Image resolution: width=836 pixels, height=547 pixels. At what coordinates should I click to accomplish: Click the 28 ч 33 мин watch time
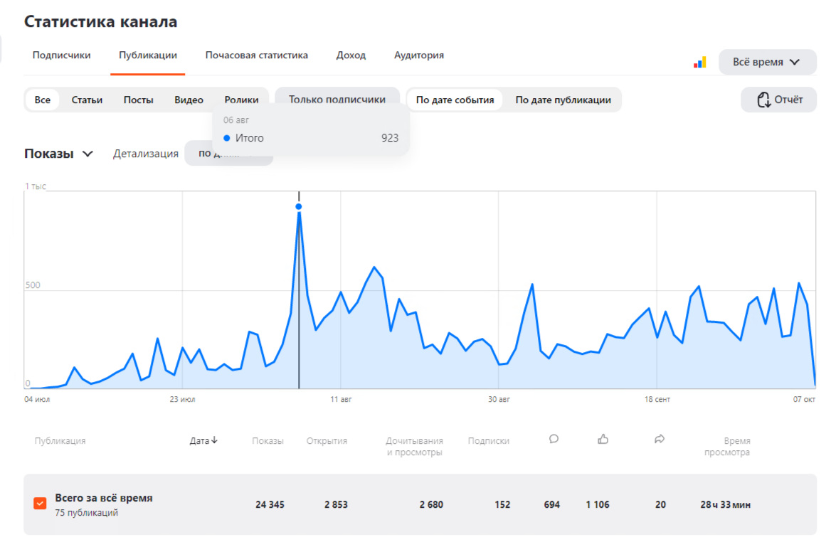(726, 504)
